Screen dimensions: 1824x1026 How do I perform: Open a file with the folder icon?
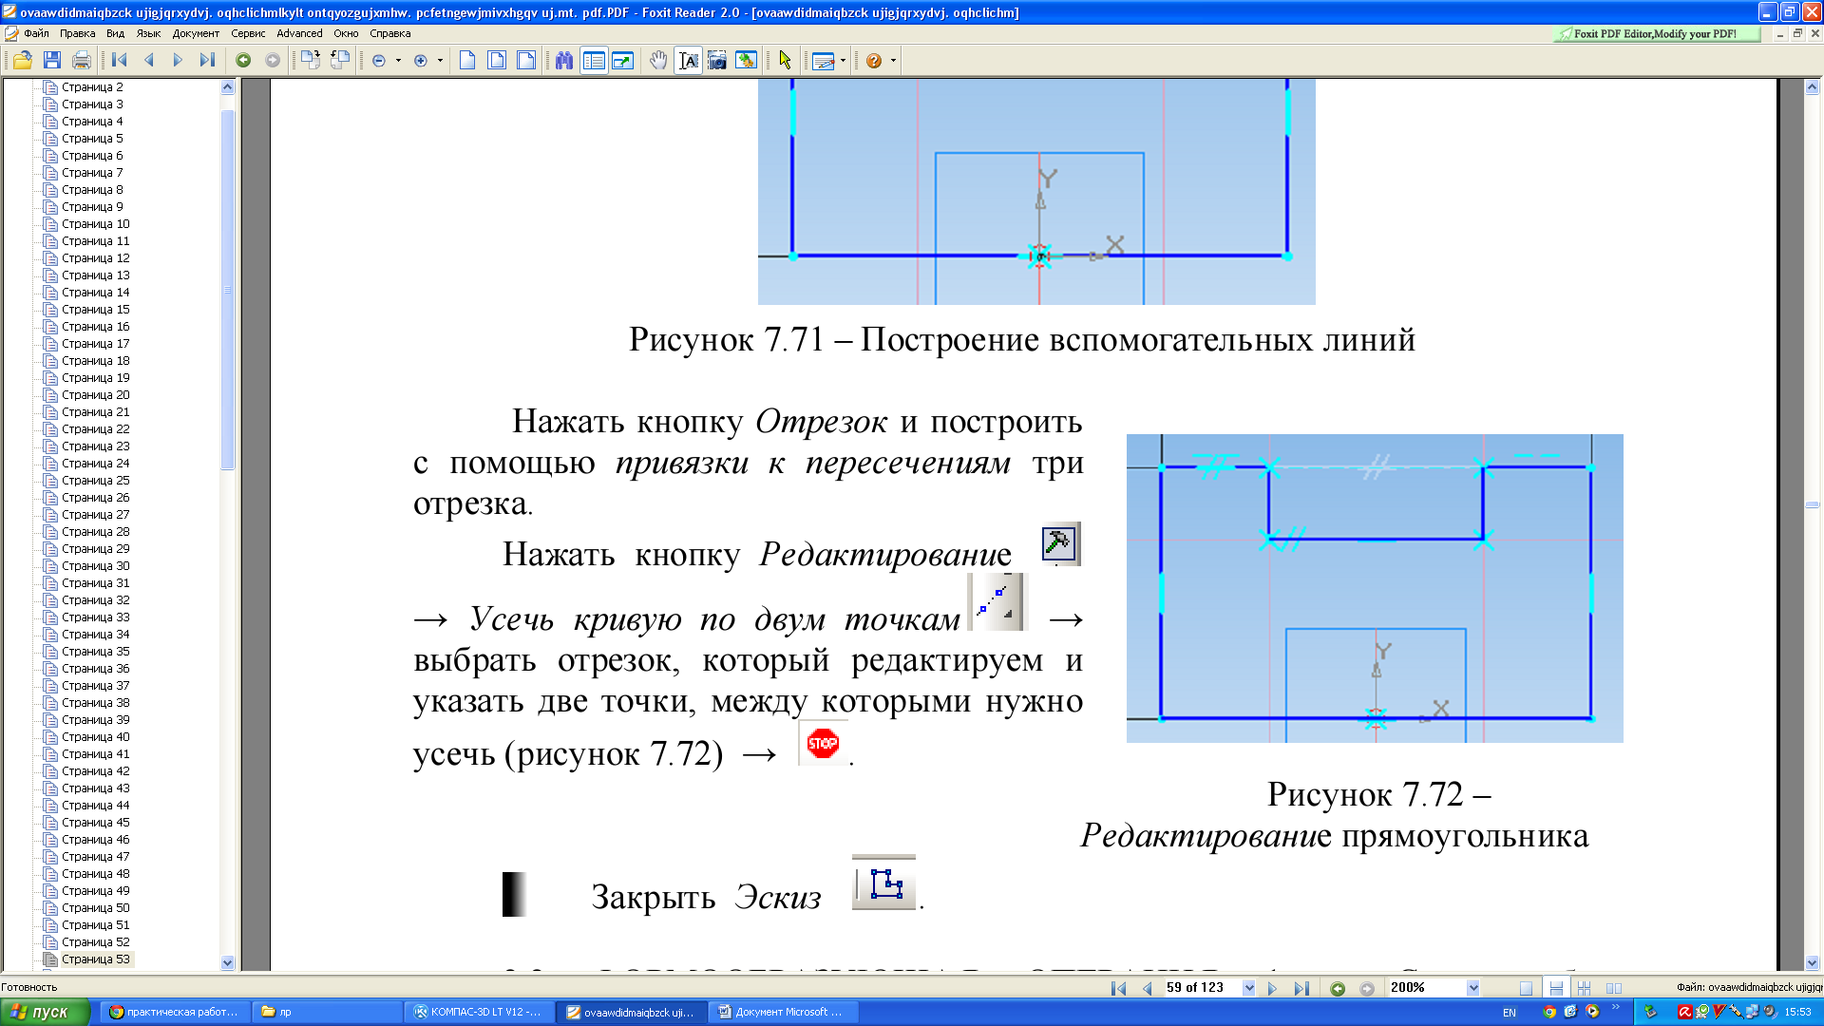tap(23, 60)
